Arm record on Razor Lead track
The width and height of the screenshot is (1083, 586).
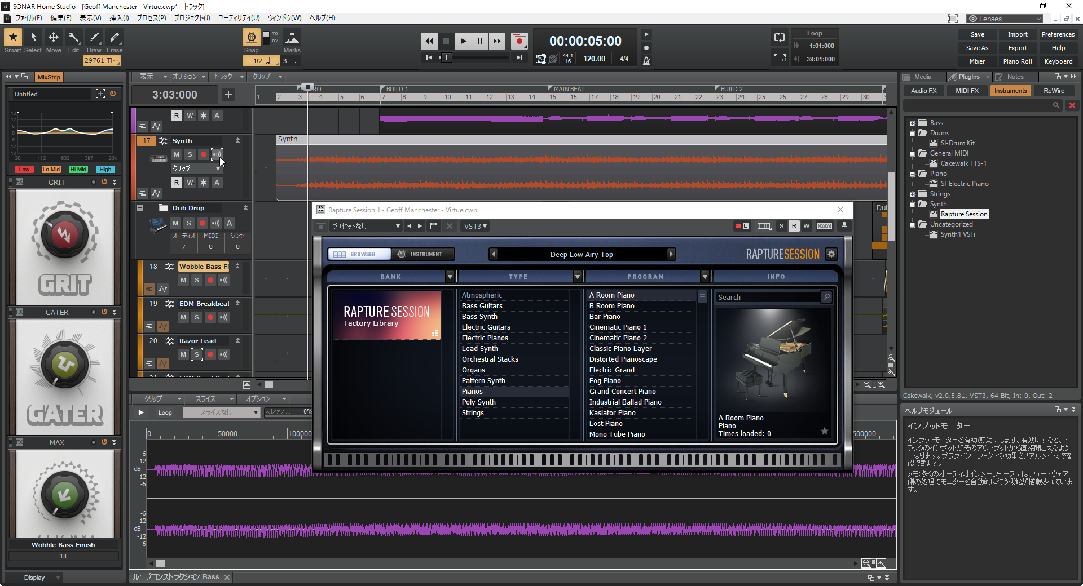[x=210, y=354]
